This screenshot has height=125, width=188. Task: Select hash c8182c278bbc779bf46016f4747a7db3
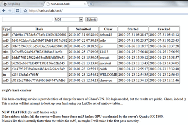[x=38, y=81]
